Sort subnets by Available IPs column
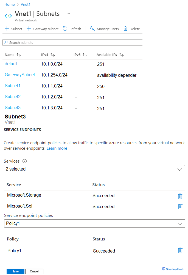This screenshot has width=188, height=275. [x=121, y=55]
